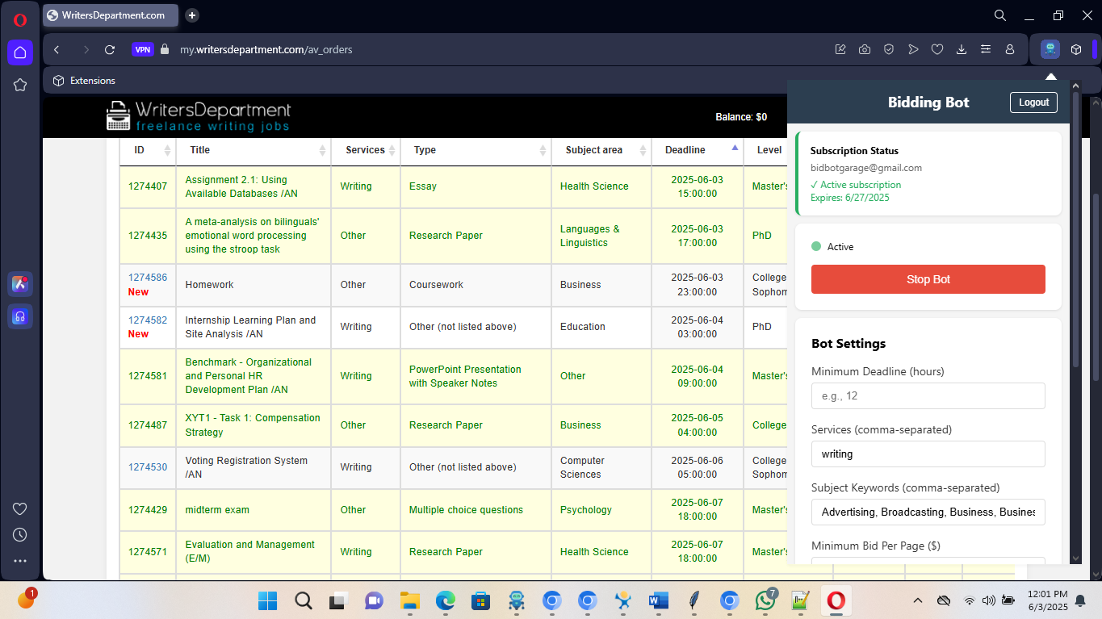
Task: Open Opera Start Page home icon
Action: click(x=20, y=52)
